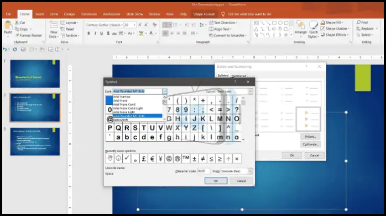Confirm with OK in Symbol dialog
The image size is (386, 216).
click(x=216, y=181)
